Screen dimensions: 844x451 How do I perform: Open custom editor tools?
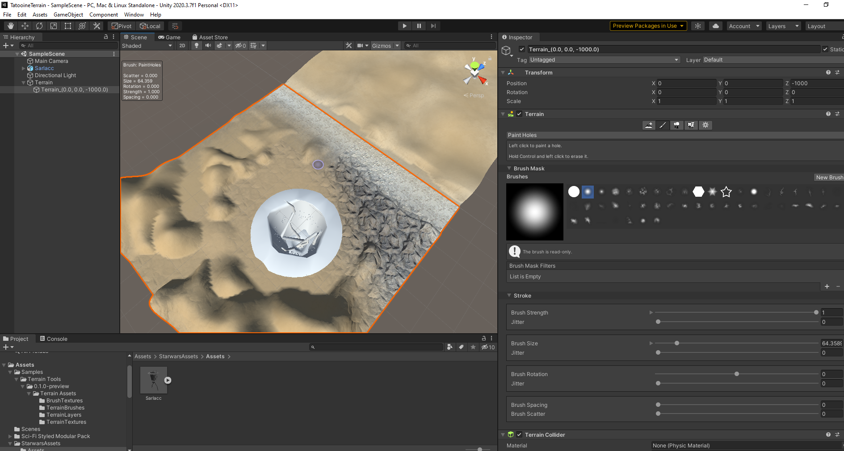97,26
